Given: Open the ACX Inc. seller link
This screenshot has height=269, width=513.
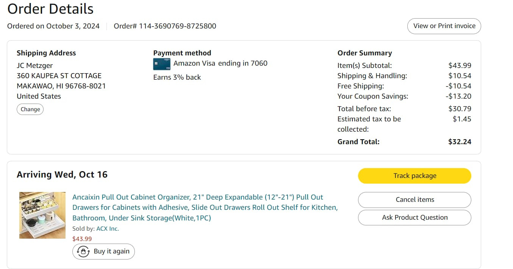Looking at the screenshot, I should 108,229.
